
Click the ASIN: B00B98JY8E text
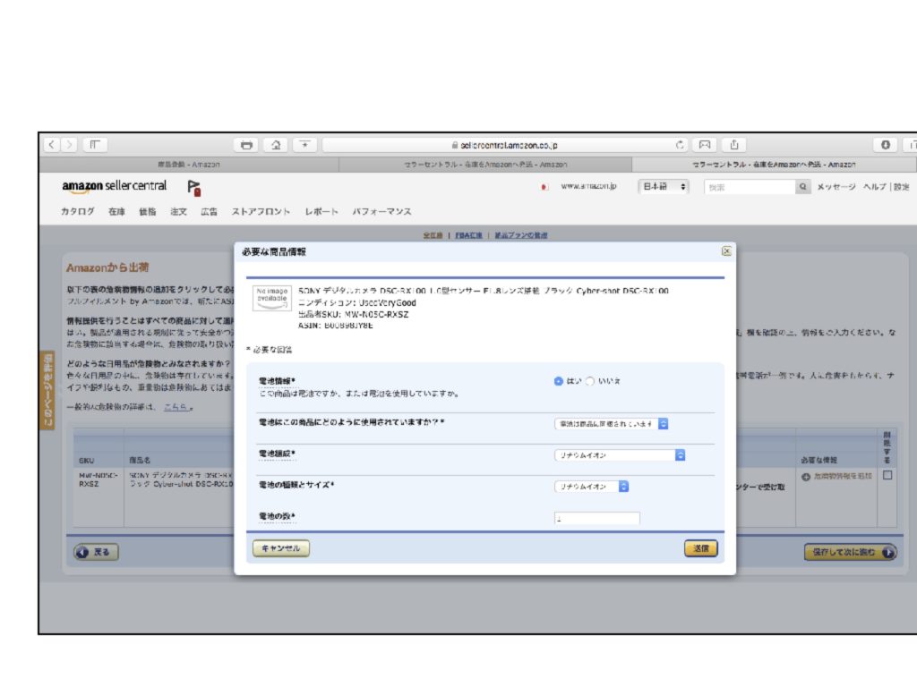tap(335, 326)
